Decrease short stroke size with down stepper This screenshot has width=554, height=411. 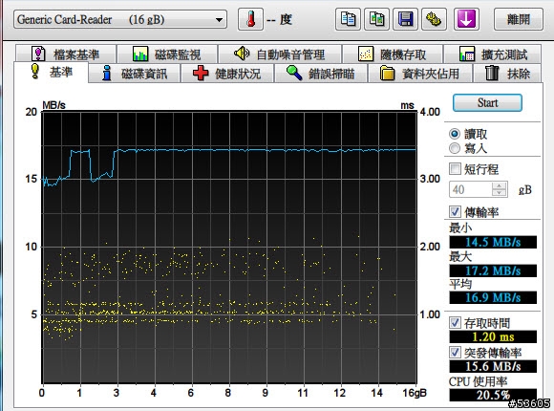[x=500, y=193]
